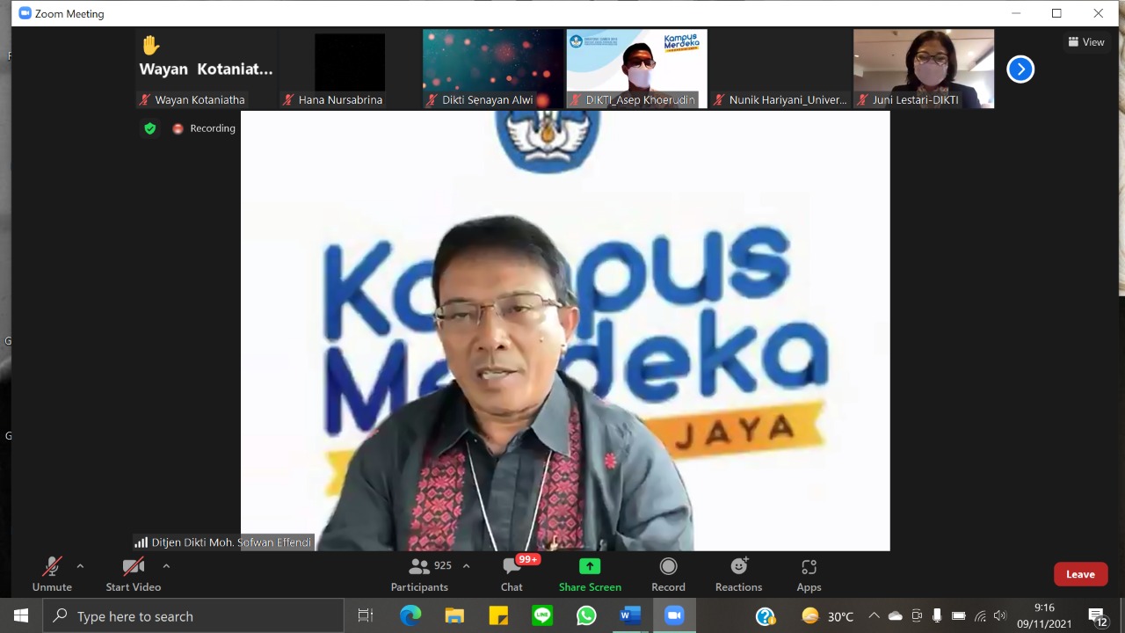Open File Explorer from the taskbar
Viewport: 1125px width, 633px height.
pyautogui.click(x=454, y=616)
